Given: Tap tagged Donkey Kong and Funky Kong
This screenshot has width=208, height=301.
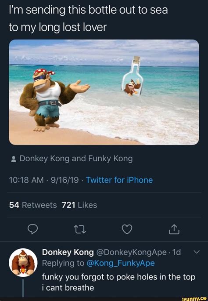Looking at the screenshot, I should 76,159.
